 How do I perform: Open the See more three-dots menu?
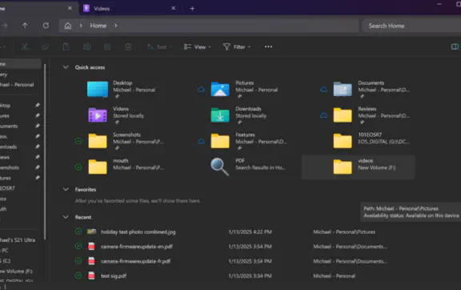pyautogui.click(x=268, y=46)
